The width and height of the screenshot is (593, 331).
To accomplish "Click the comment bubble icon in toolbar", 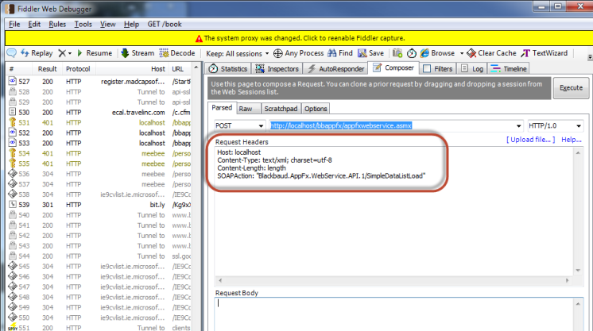I will (11, 53).
